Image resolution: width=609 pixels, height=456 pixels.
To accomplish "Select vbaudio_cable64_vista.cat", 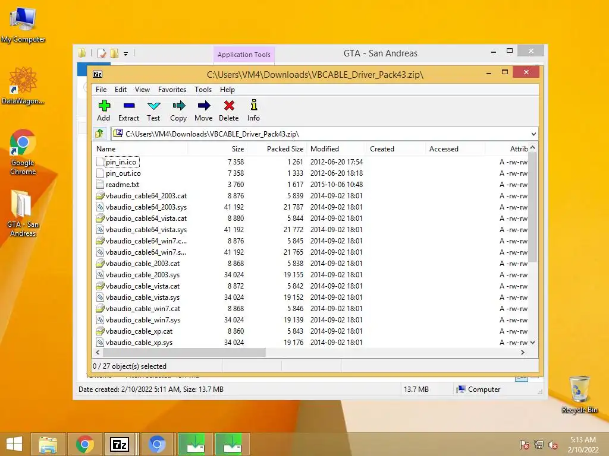I will (146, 218).
